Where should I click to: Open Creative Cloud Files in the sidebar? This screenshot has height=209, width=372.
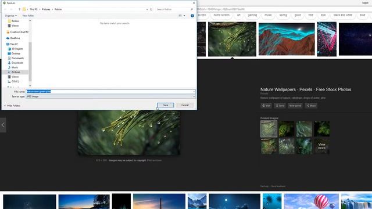pyautogui.click(x=17, y=32)
